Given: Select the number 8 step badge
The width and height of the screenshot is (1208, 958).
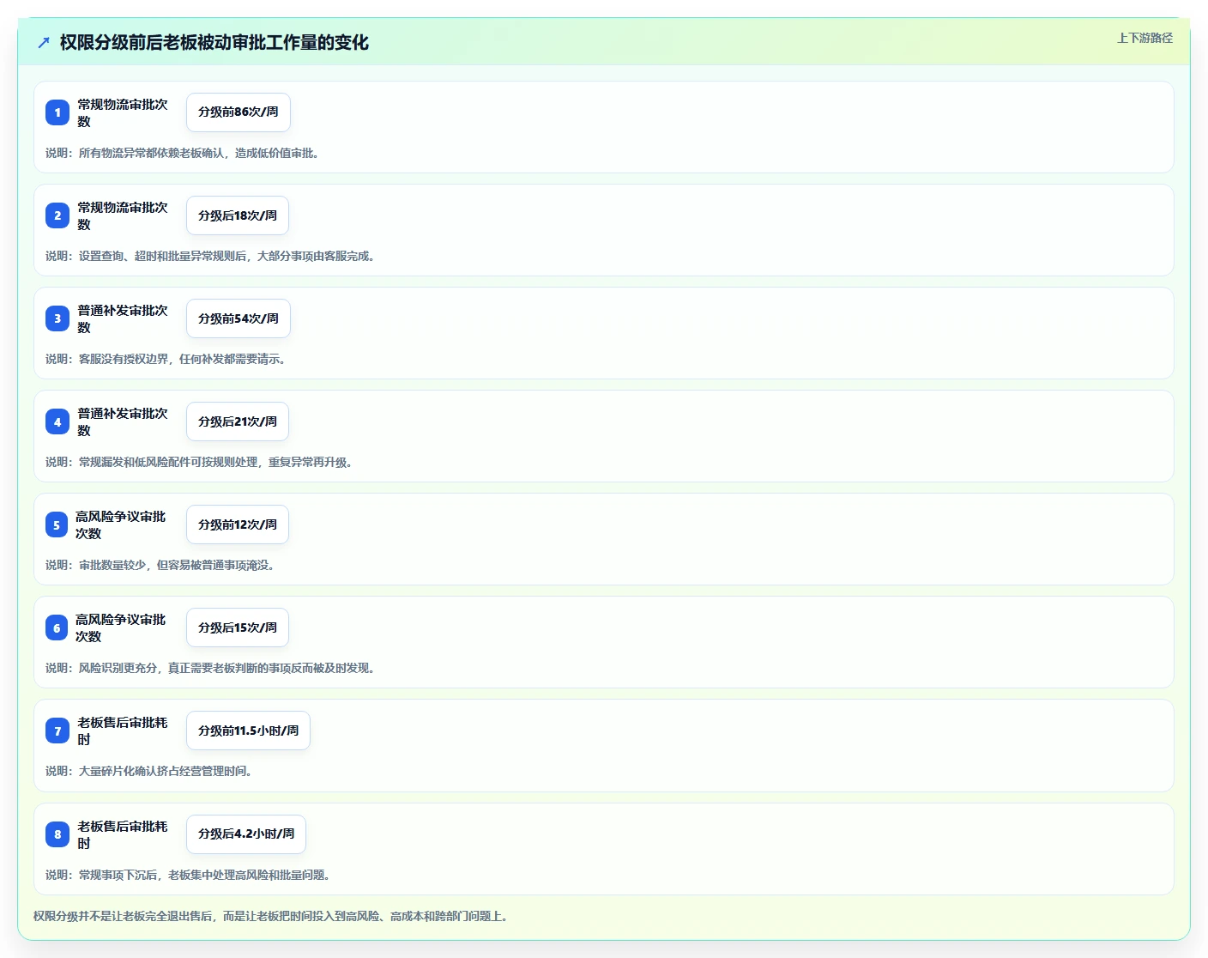Looking at the screenshot, I should (57, 834).
